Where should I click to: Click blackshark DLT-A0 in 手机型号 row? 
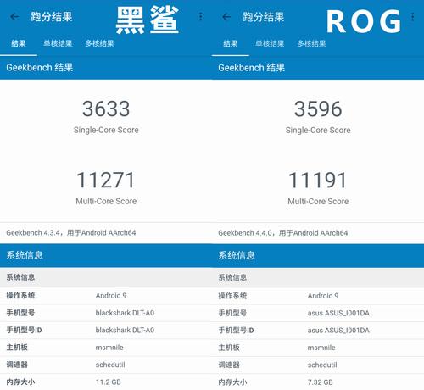point(125,313)
